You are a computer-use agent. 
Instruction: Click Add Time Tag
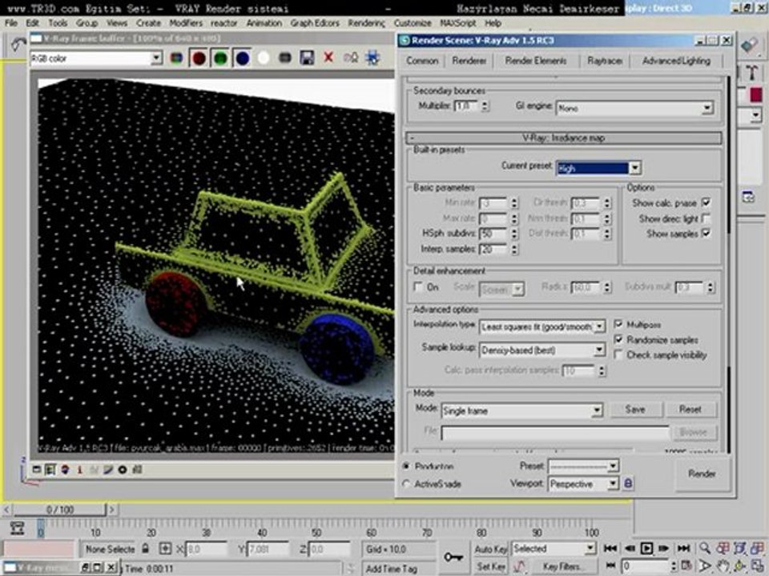pyautogui.click(x=391, y=569)
